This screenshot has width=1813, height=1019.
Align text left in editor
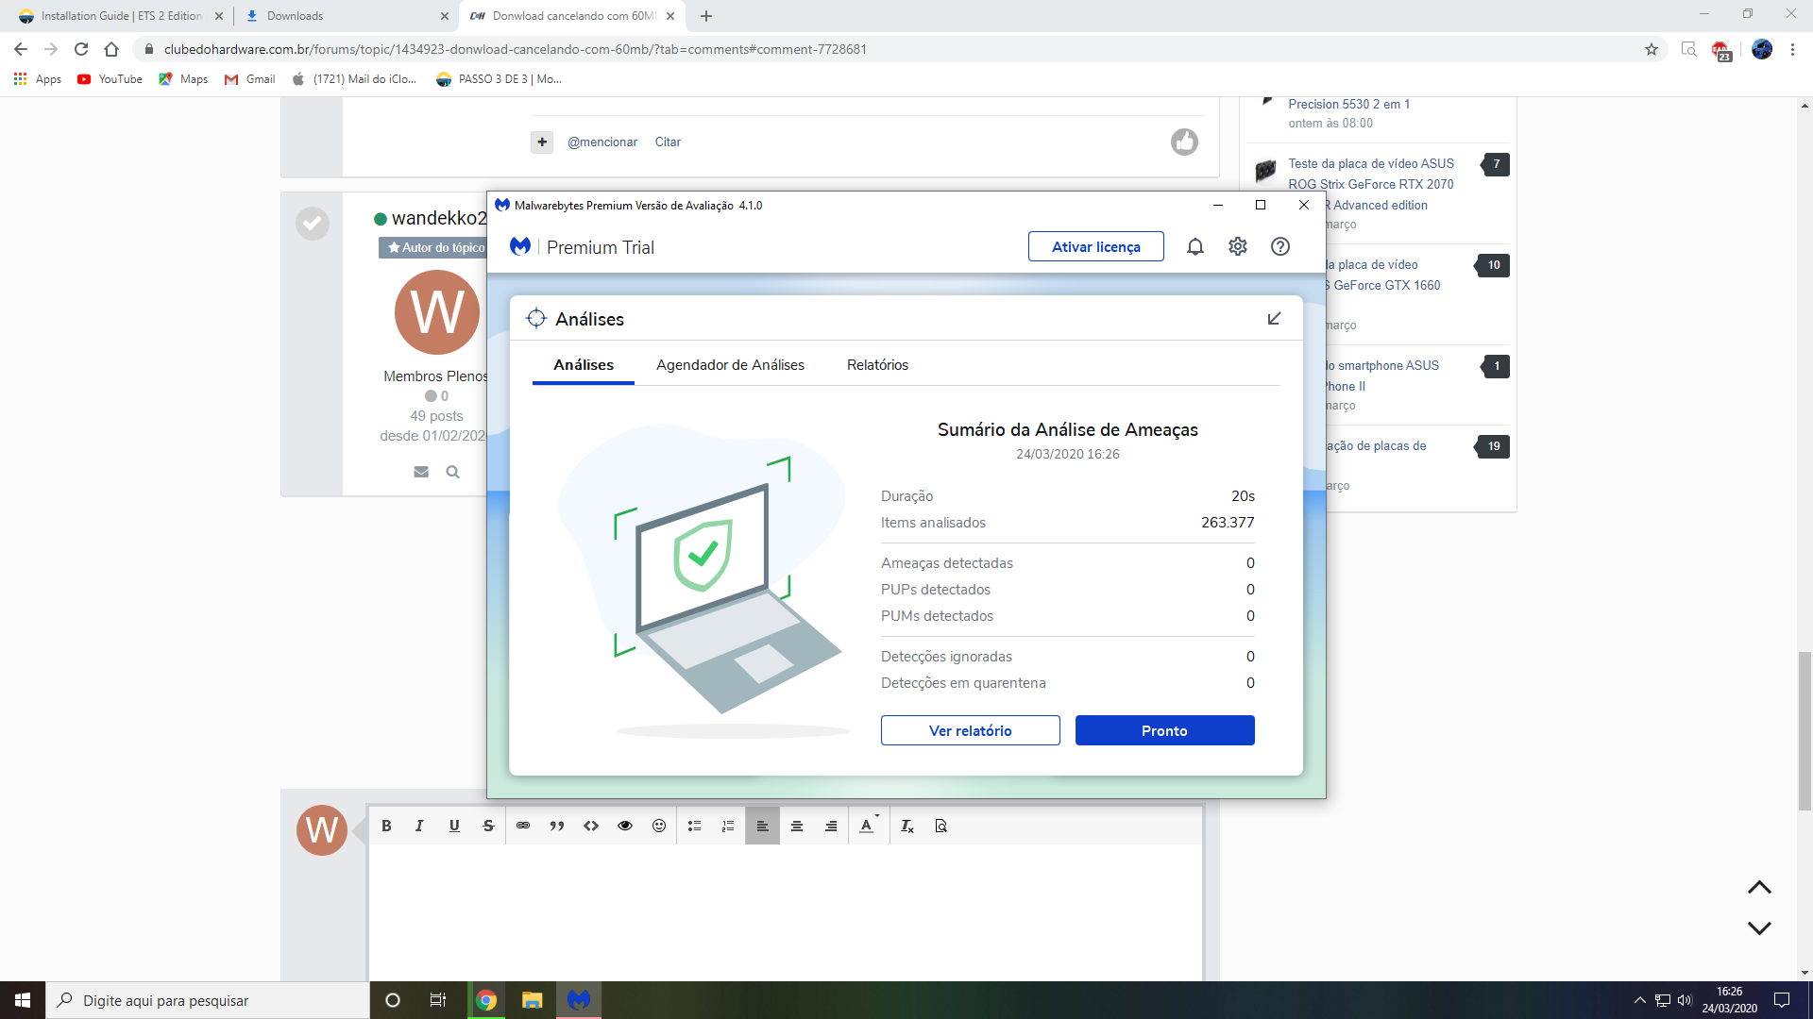point(762,826)
